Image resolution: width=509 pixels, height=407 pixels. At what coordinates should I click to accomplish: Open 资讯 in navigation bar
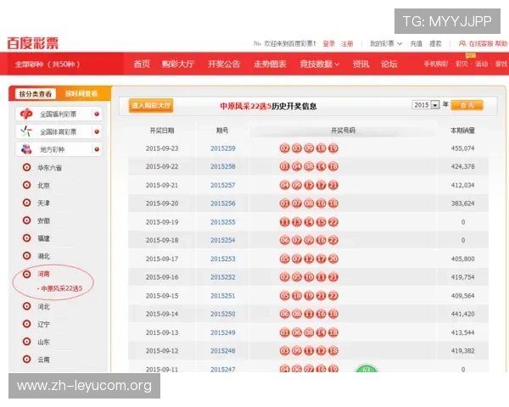point(361,64)
